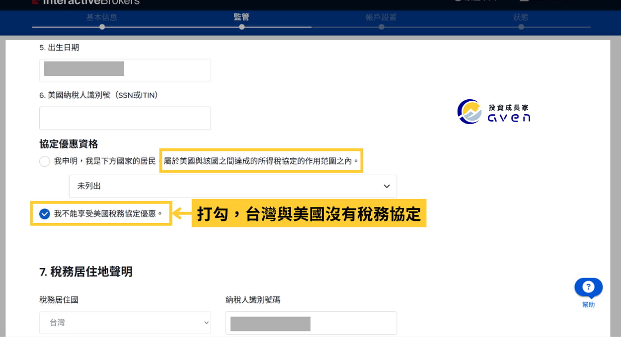Expand the 未列出 country dropdown
The image size is (621, 337).
pyautogui.click(x=233, y=186)
